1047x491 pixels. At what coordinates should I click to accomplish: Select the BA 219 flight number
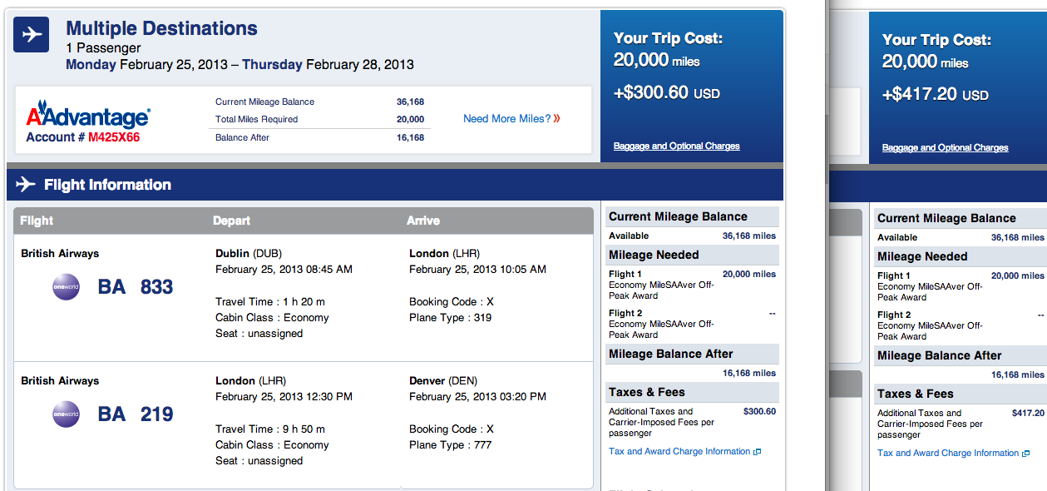(x=136, y=414)
